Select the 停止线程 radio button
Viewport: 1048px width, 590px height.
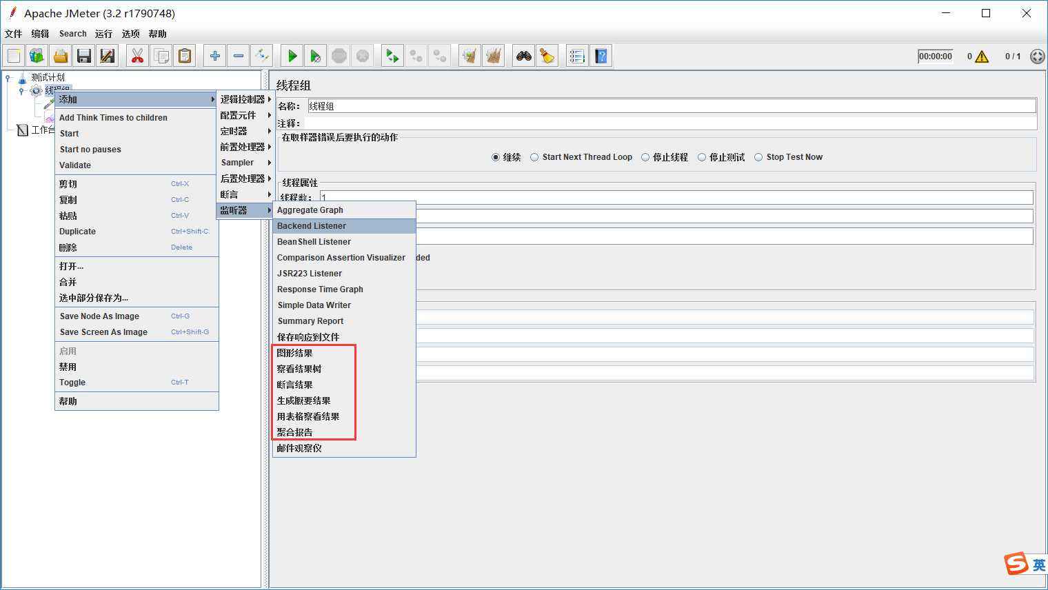(x=645, y=157)
